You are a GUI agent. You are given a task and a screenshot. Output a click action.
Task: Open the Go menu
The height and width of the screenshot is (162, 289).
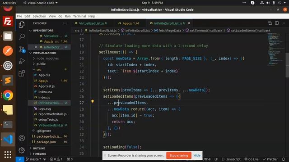click(x=60, y=16)
